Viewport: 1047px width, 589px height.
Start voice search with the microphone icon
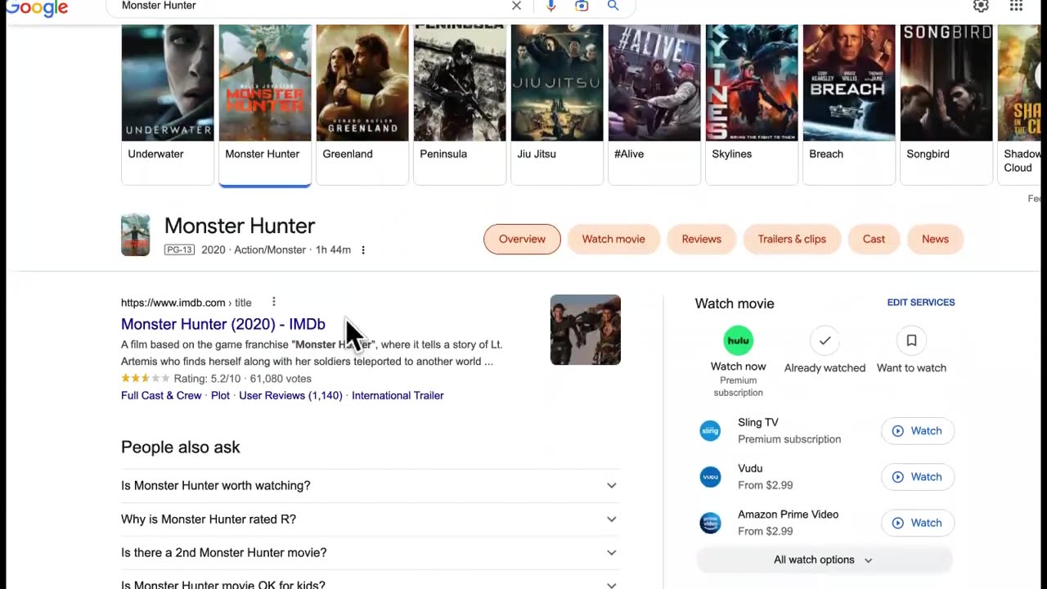tap(550, 6)
